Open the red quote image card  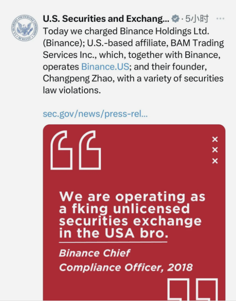(x=134, y=213)
